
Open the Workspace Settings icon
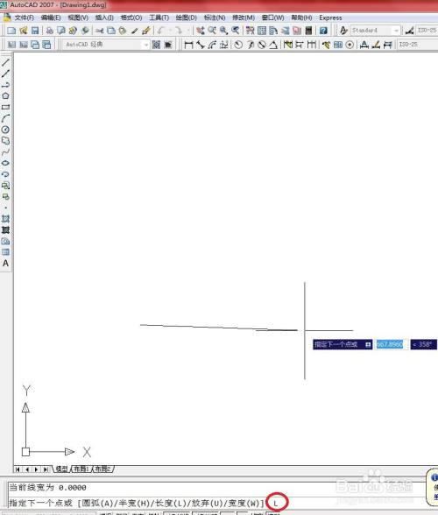pos(157,45)
